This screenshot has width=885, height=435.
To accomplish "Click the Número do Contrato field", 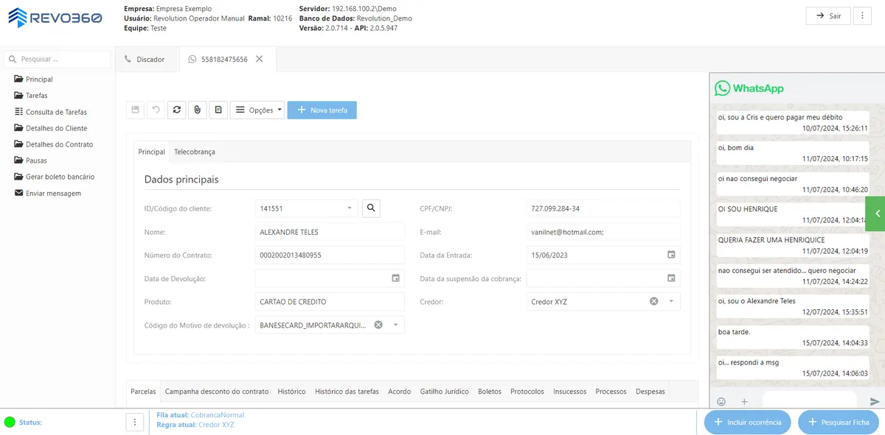I will [x=330, y=255].
